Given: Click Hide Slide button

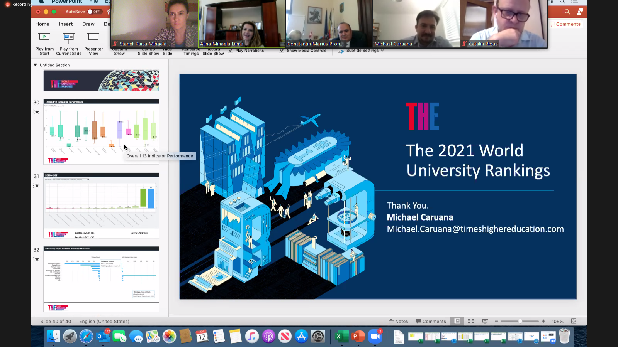Looking at the screenshot, I should click(x=168, y=52).
